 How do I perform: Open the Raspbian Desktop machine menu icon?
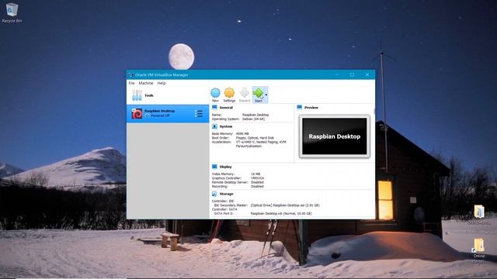tap(199, 114)
